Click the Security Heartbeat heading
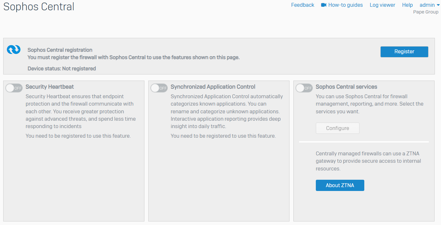441x225 pixels. pyautogui.click(x=50, y=87)
